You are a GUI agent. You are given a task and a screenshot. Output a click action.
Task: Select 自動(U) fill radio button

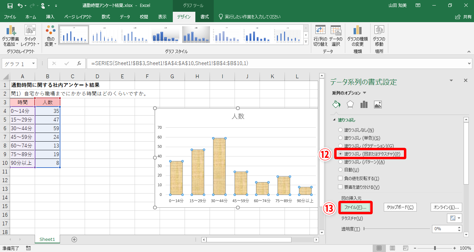point(340,170)
